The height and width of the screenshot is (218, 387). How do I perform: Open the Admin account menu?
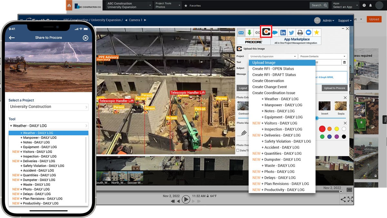329,20
